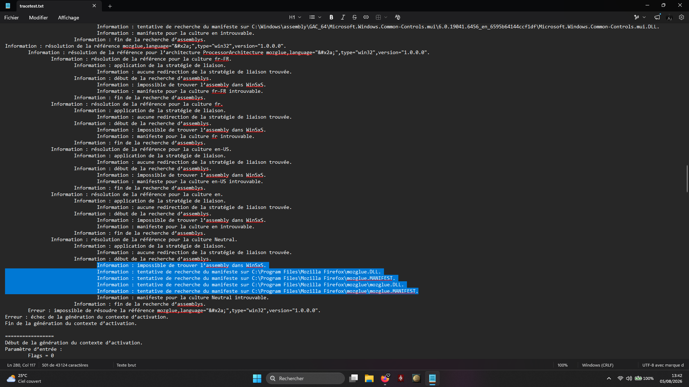
Task: Open File Explorer from taskbar
Action: [369, 378]
